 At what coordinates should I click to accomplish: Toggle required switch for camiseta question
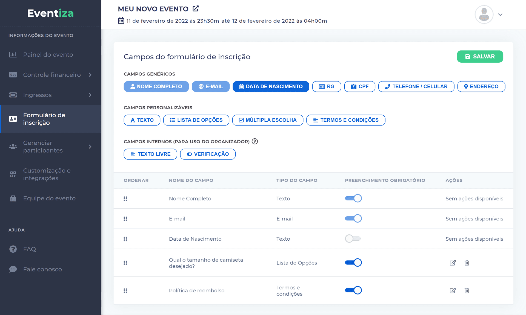click(353, 262)
